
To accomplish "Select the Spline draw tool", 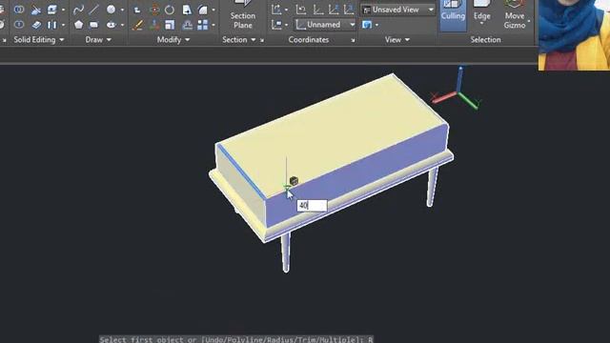I will click(78, 10).
